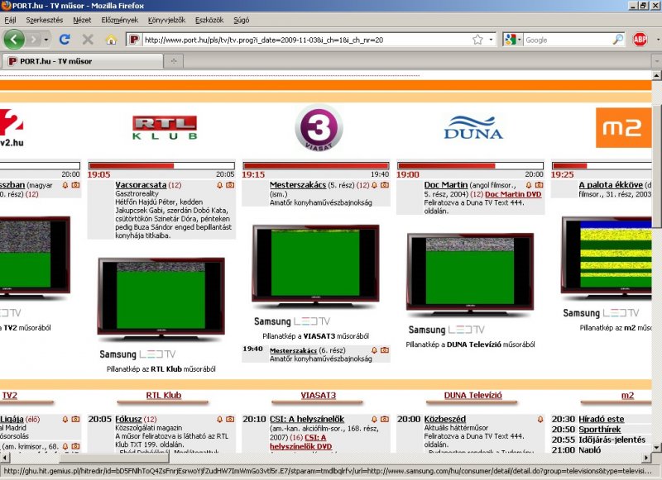Go to the home page icon
Image resolution: width=662 pixels, height=480 pixels.
pyautogui.click(x=111, y=40)
